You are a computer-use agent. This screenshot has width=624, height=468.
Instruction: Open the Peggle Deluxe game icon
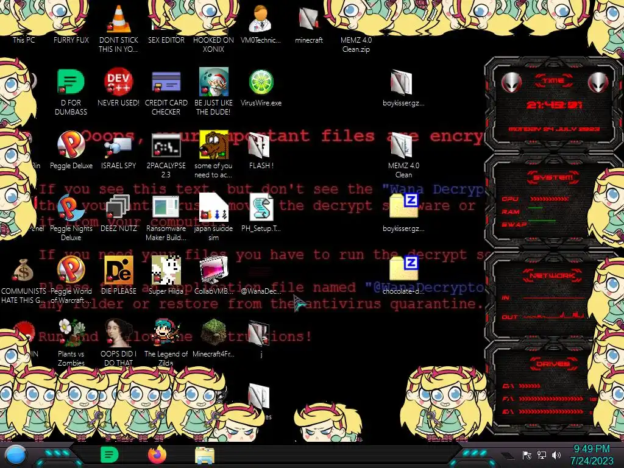coord(71,150)
